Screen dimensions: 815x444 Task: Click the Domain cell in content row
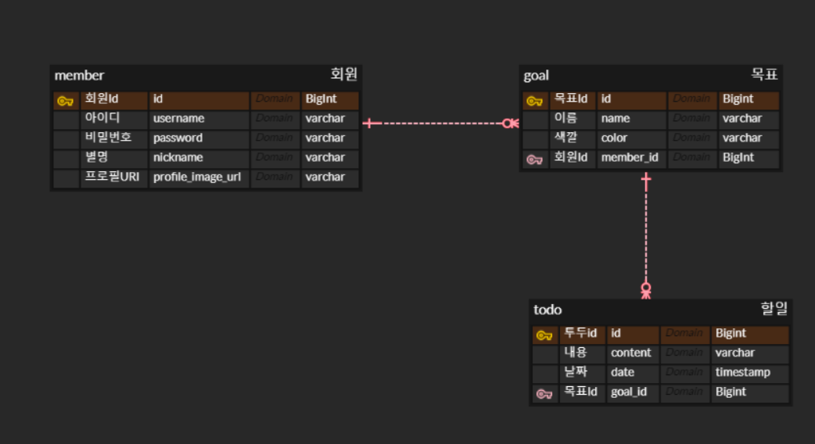tap(685, 353)
